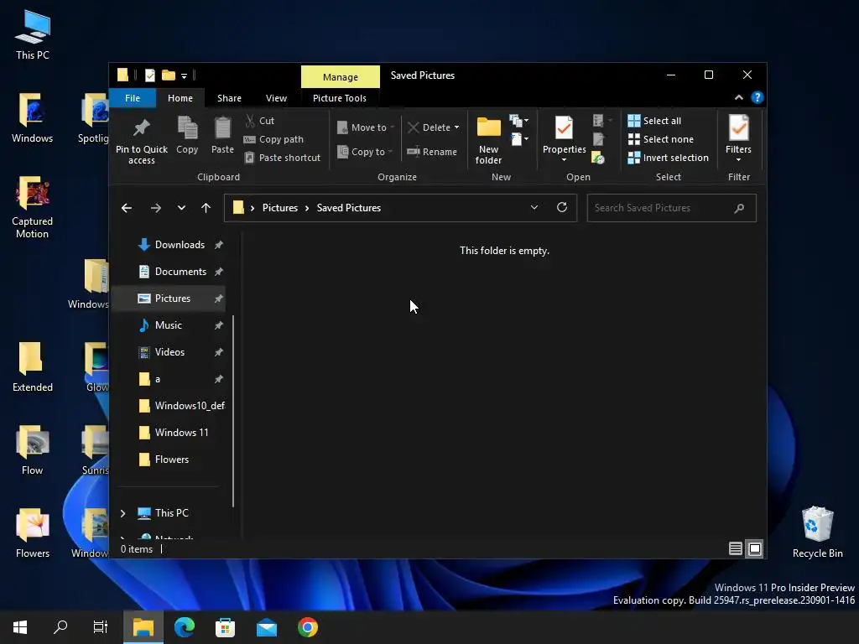Open Recycle Bin on desktop
Image resolution: width=859 pixels, height=644 pixels.
[817, 532]
